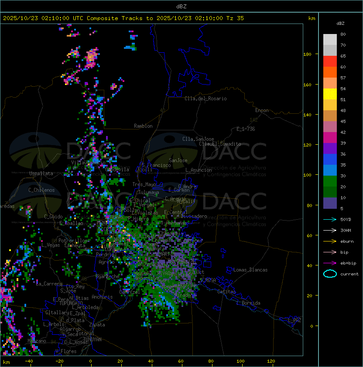Click the 'L_Vegas' map label
Viewport: 363px width, 367px height.
(x=51, y=245)
